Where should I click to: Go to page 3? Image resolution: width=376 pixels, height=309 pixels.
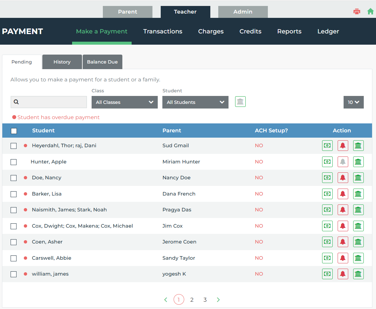coord(205,300)
